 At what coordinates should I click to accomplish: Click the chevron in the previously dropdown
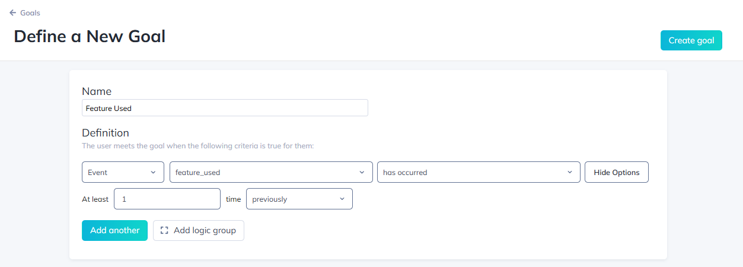tap(342, 199)
